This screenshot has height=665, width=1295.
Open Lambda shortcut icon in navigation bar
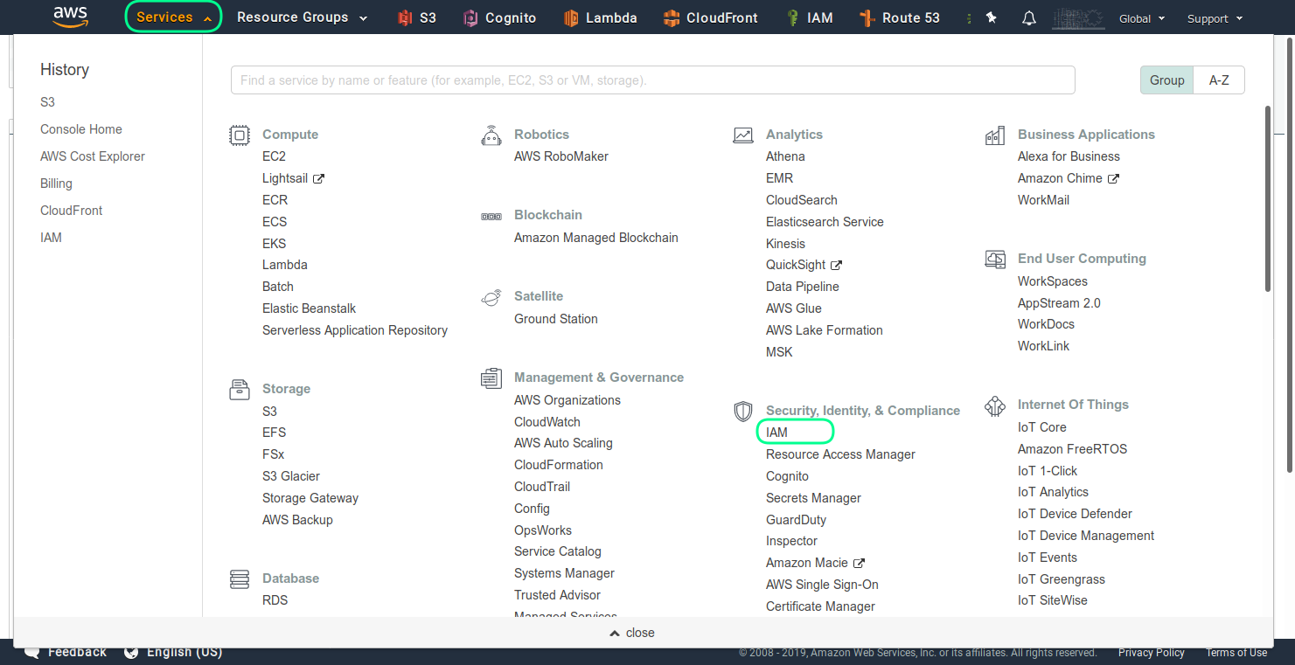[571, 17]
